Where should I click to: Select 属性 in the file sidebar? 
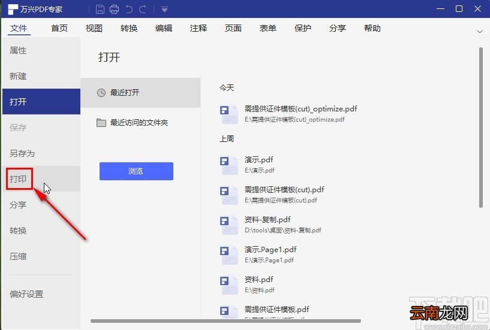point(41,50)
